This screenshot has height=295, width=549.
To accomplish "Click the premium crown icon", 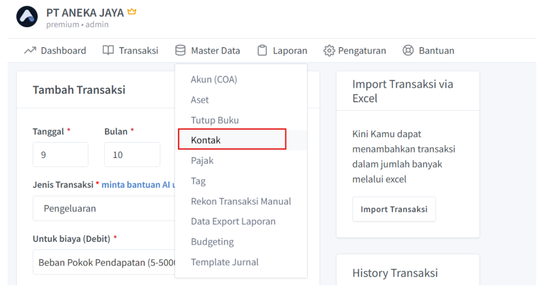I will point(132,11).
